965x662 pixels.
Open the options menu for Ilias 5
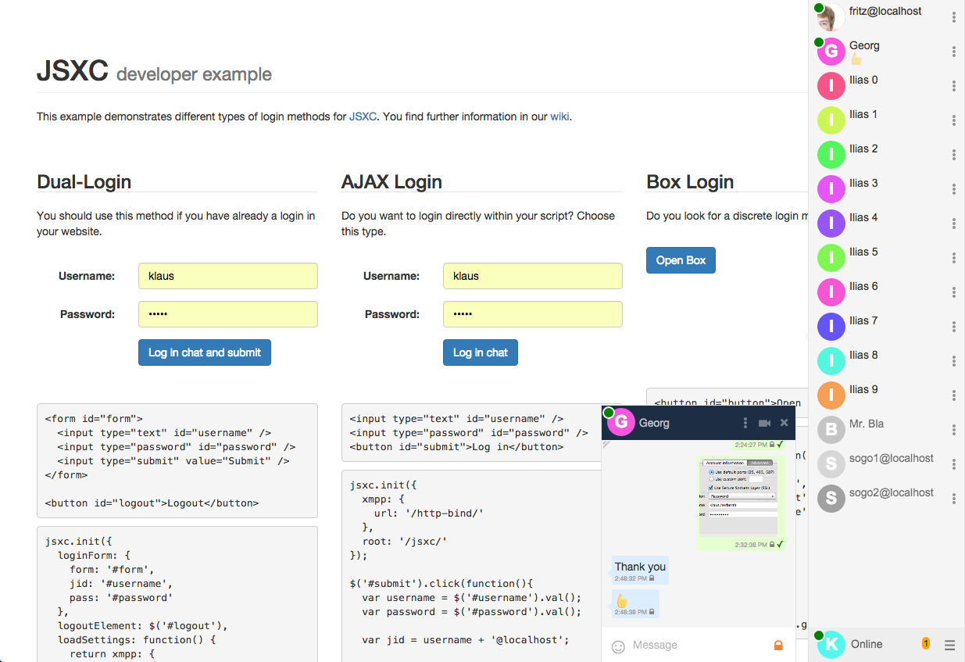tap(954, 258)
